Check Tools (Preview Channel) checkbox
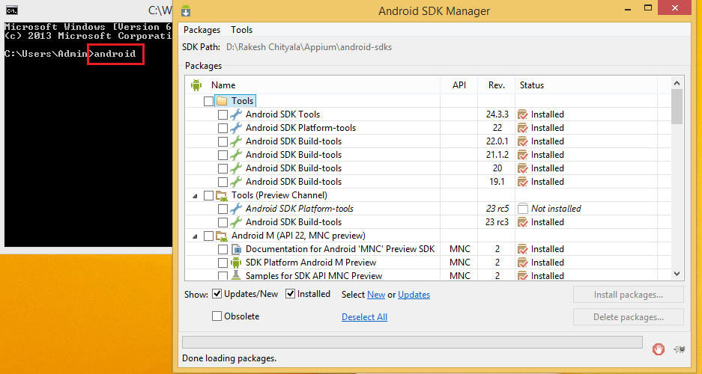Viewport: 702px width, 374px height. 208,195
